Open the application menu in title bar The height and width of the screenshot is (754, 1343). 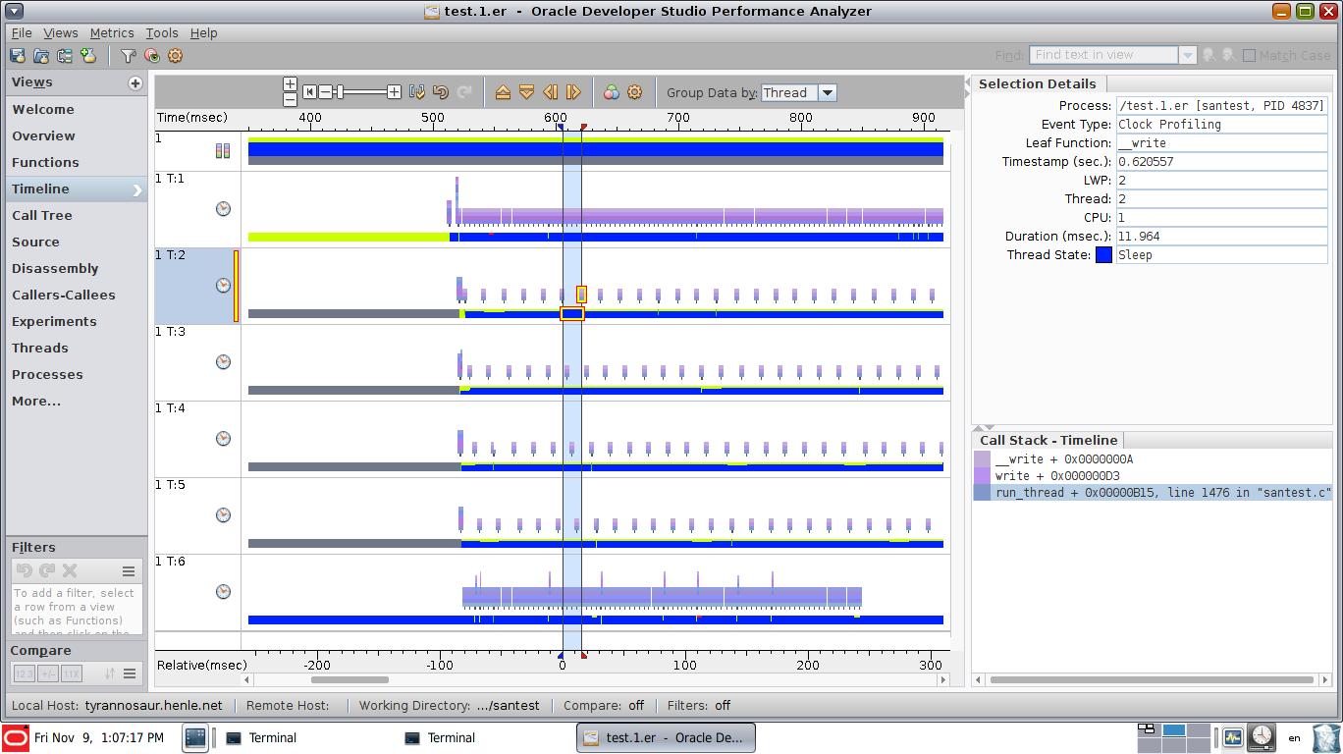click(x=16, y=11)
